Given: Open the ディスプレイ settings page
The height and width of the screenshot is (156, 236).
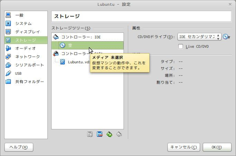Looking at the screenshot, I should (x=26, y=32).
